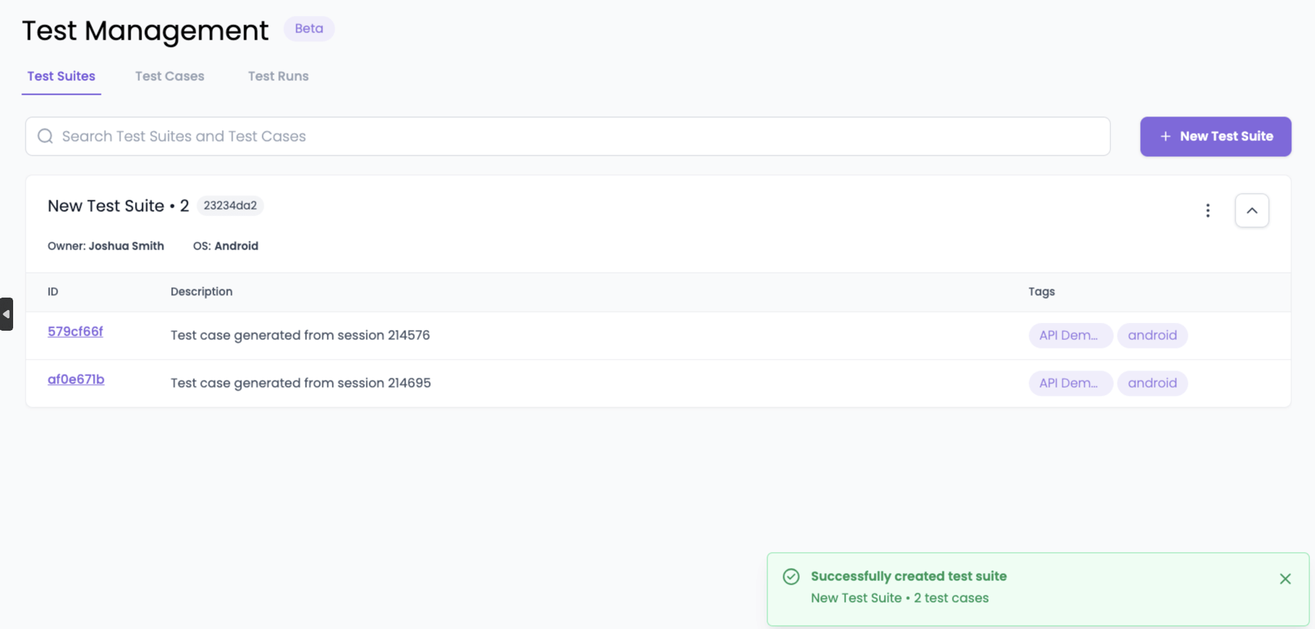
Task: Select the Test Suites tab
Action: [x=61, y=76]
